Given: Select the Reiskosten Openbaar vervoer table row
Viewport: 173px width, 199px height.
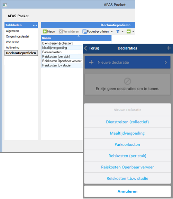Looking at the screenshot, I should click(62, 61).
